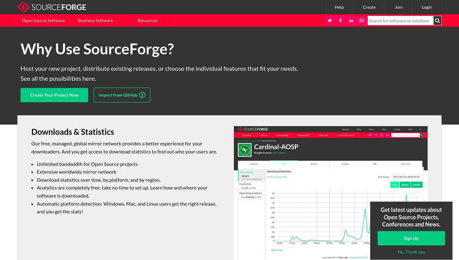The image size is (459, 260).
Task: Open the Resources menu
Action: tap(148, 21)
